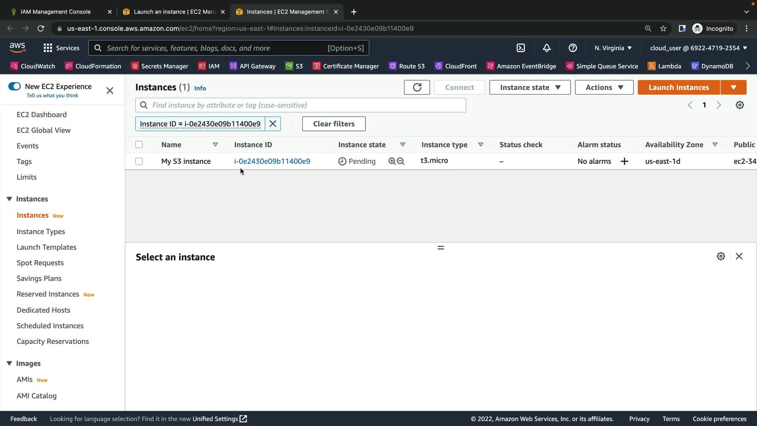Switch to the IAM Management Console tab
The height and width of the screenshot is (426, 757).
(x=56, y=11)
